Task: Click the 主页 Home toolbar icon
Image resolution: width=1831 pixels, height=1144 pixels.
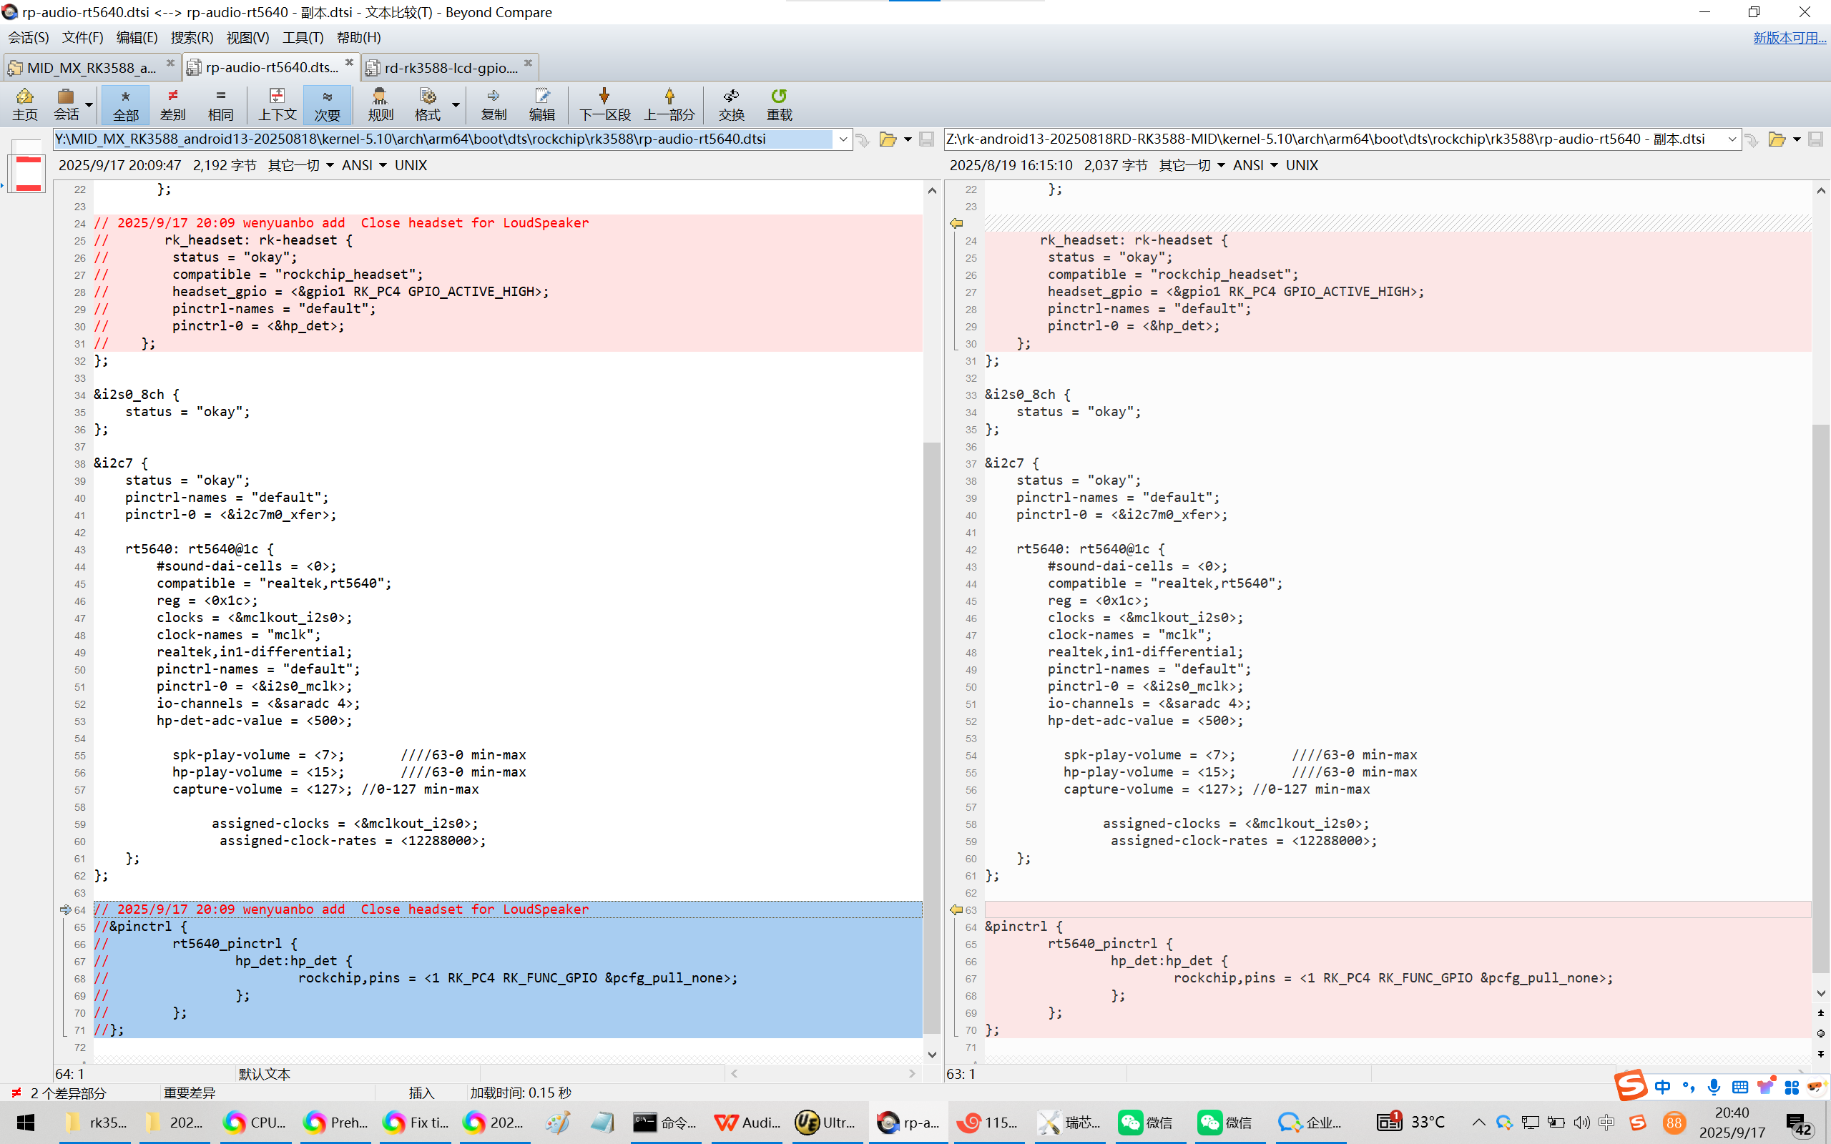Action: coord(24,104)
